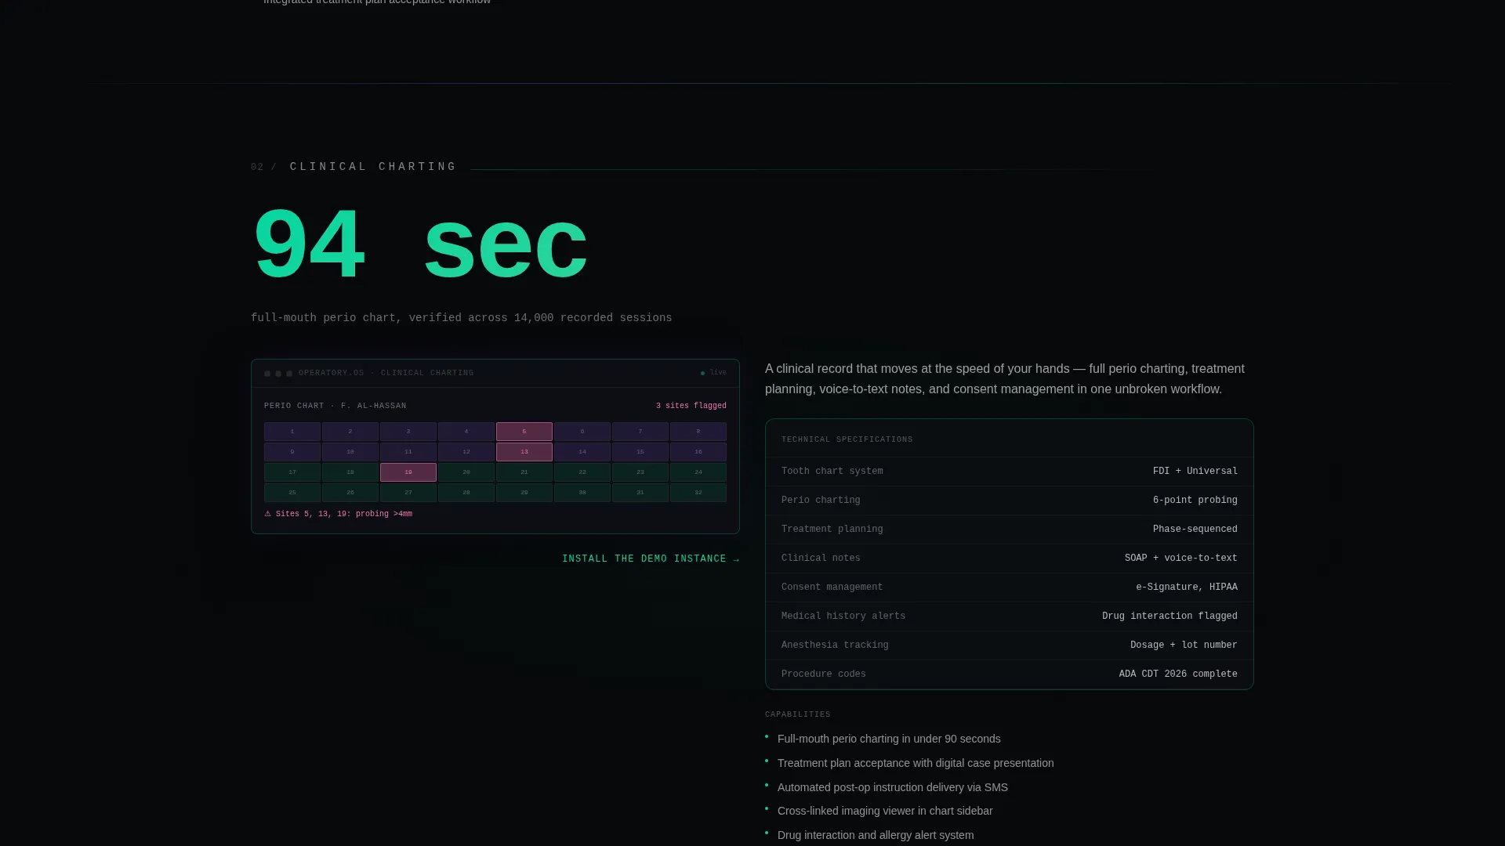Click the Anesthesia tracking specification row
The image size is (1505, 846).
(1010, 645)
